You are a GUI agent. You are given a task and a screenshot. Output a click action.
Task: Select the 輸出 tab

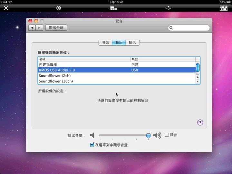[119, 43]
